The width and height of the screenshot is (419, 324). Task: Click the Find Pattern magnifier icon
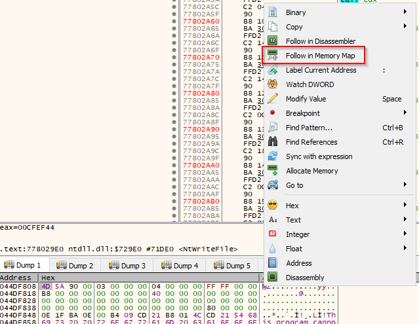273,128
